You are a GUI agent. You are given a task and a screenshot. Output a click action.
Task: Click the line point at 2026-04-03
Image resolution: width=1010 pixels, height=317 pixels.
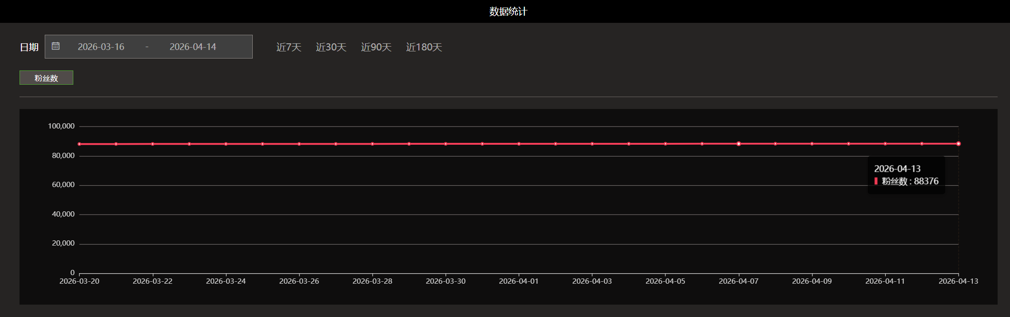click(592, 144)
